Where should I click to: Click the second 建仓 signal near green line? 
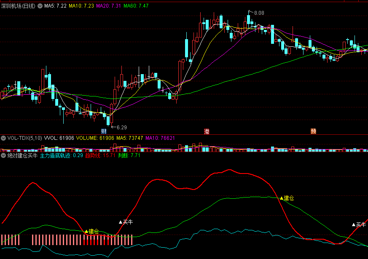(x=287, y=198)
